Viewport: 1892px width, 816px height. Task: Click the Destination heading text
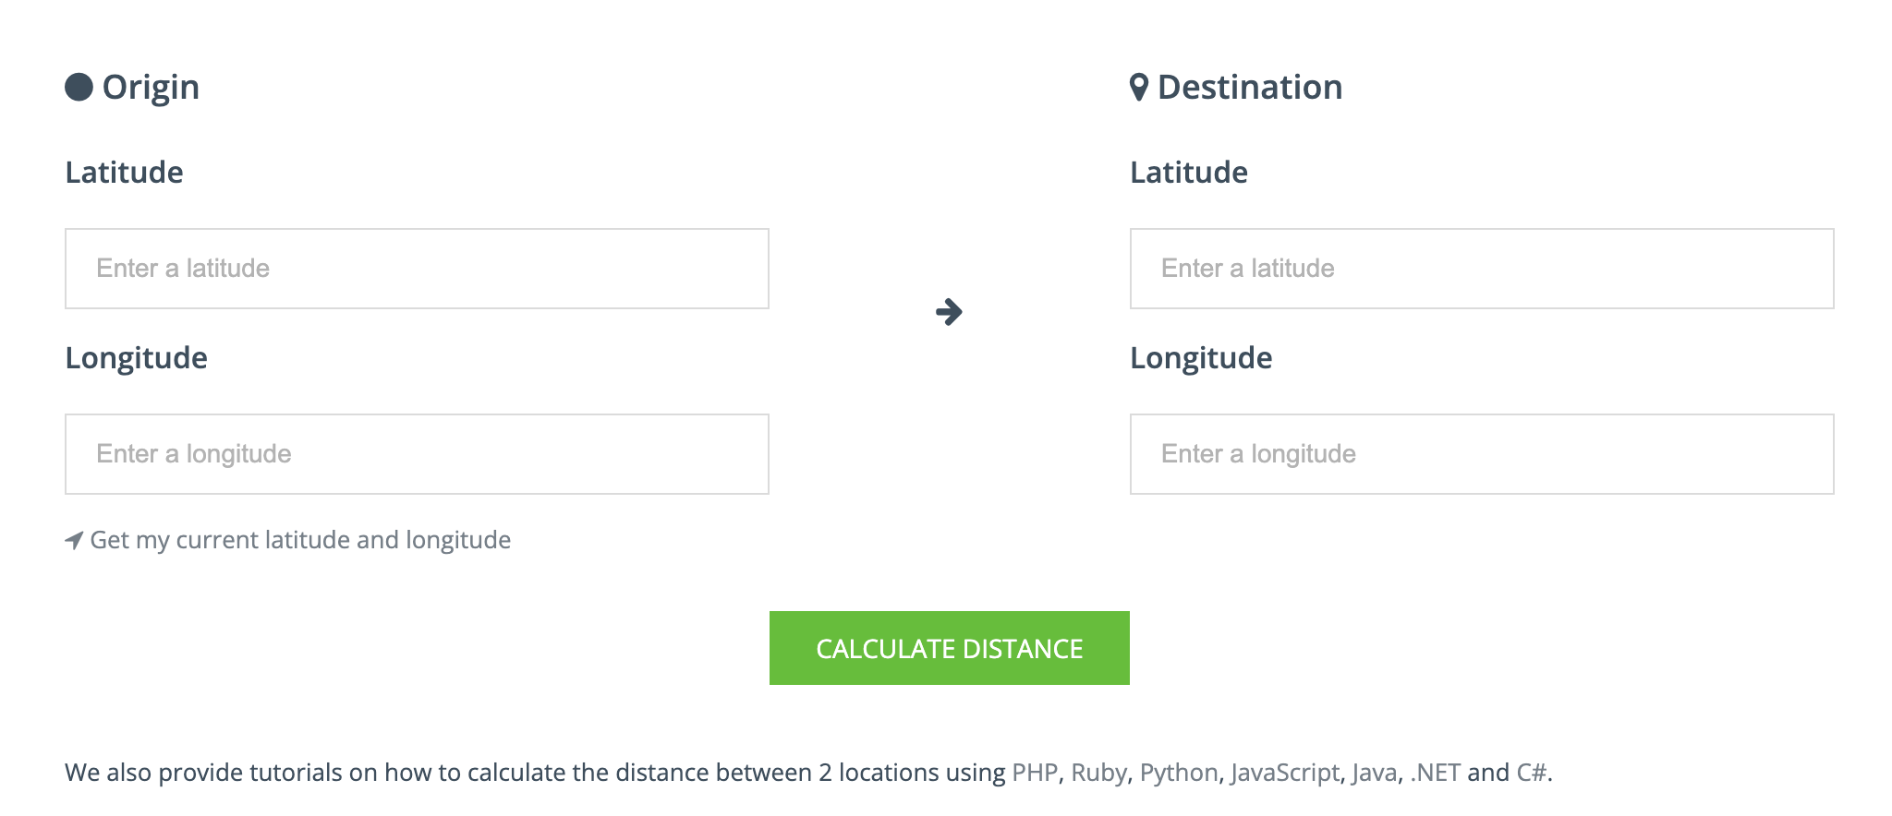[x=1250, y=87]
